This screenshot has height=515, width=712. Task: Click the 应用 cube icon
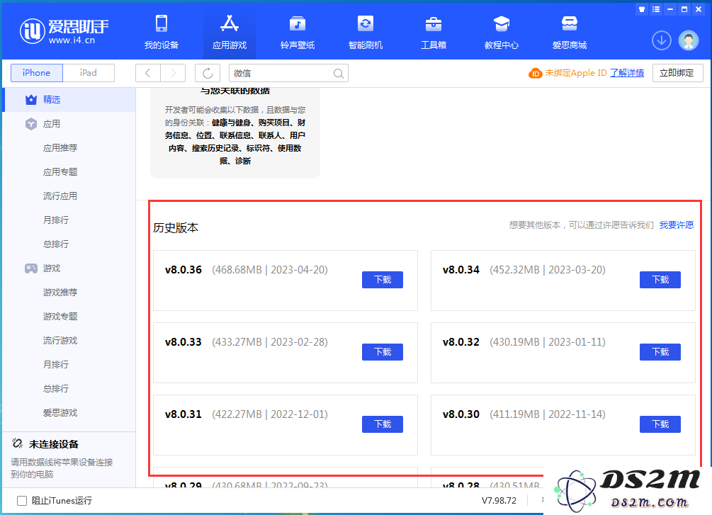coord(31,124)
